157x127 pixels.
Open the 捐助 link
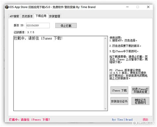(x=145, y=119)
